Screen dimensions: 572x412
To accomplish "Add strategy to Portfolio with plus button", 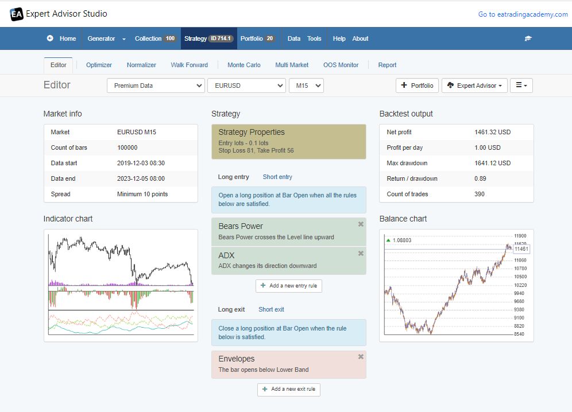I will pyautogui.click(x=417, y=85).
